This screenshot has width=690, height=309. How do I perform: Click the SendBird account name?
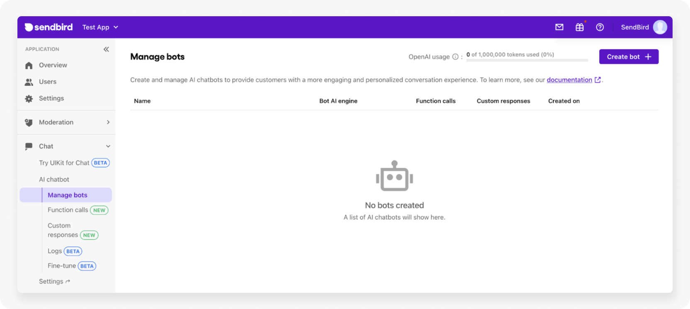point(635,27)
